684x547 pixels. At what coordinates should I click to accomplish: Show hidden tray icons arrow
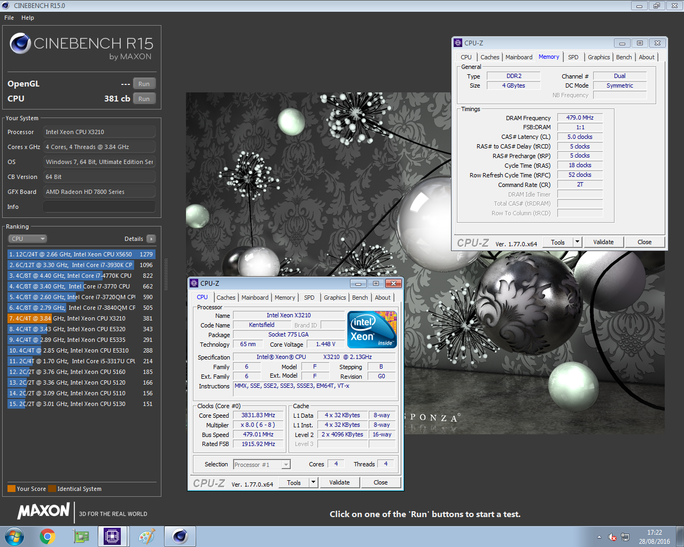pyautogui.click(x=599, y=537)
